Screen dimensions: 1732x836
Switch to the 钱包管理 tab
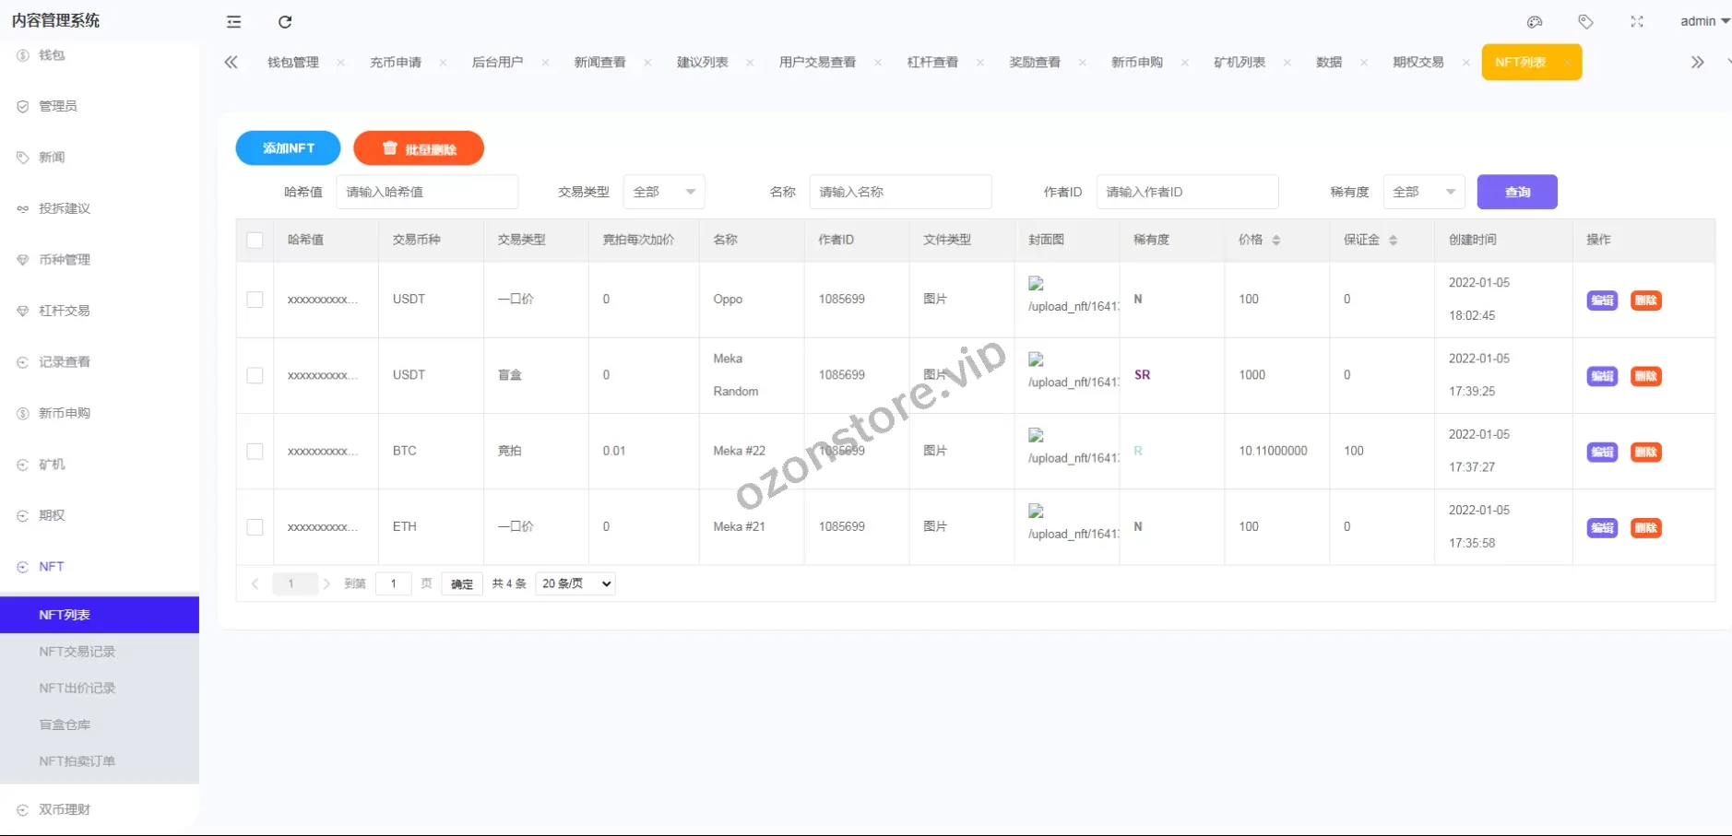pos(293,63)
